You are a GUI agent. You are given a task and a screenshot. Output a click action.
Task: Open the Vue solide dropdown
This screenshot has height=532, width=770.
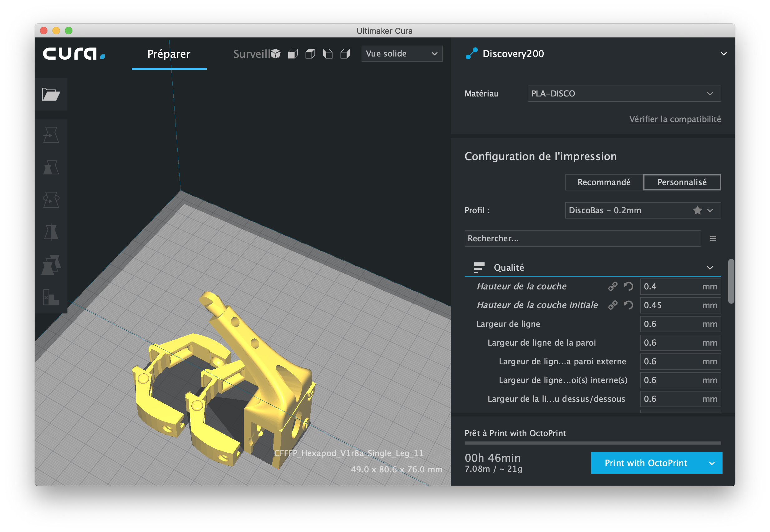click(x=401, y=54)
